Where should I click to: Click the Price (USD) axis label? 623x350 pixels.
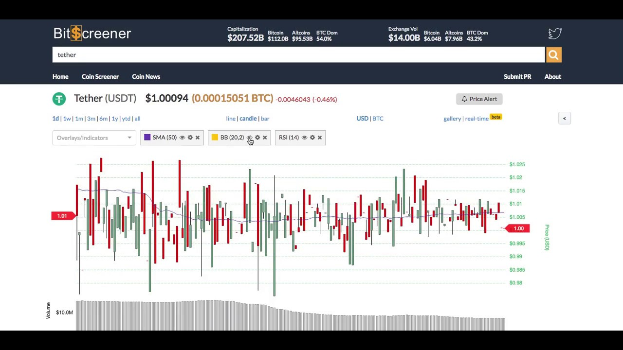pyautogui.click(x=547, y=237)
